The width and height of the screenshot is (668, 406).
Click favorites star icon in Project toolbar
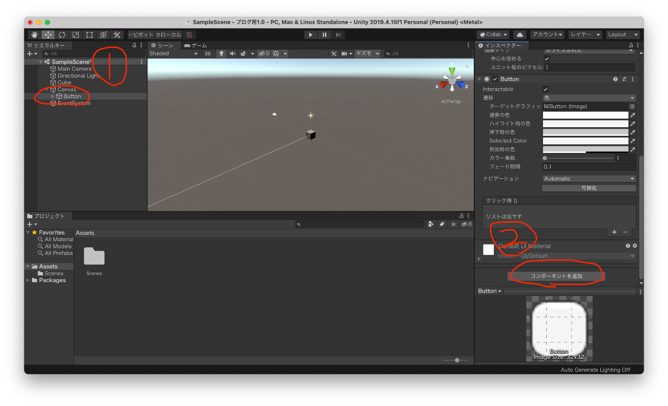click(453, 224)
